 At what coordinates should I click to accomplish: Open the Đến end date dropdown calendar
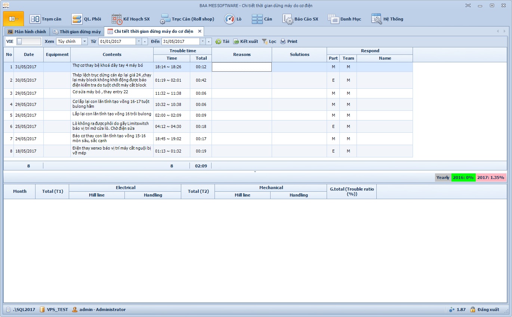[203, 41]
